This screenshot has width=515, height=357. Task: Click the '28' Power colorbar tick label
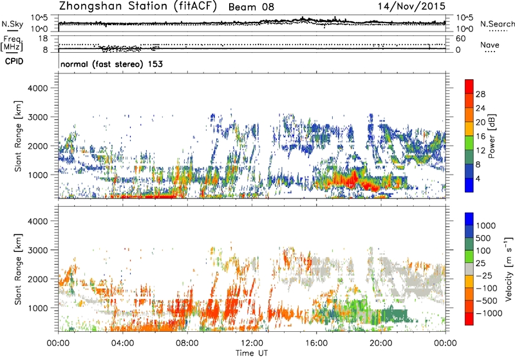480,94
